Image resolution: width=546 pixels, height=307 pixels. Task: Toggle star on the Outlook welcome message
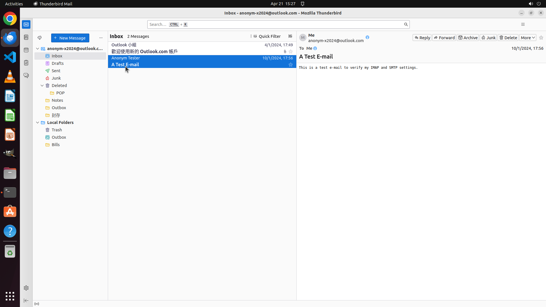coord(290,52)
